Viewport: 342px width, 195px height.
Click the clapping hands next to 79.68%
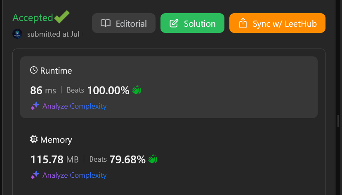tap(153, 159)
